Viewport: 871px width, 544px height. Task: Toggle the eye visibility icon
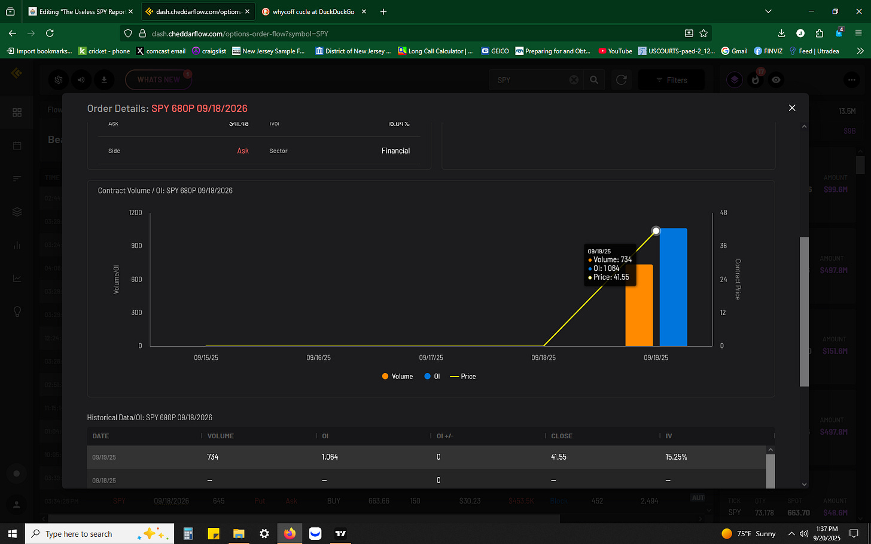click(x=776, y=80)
